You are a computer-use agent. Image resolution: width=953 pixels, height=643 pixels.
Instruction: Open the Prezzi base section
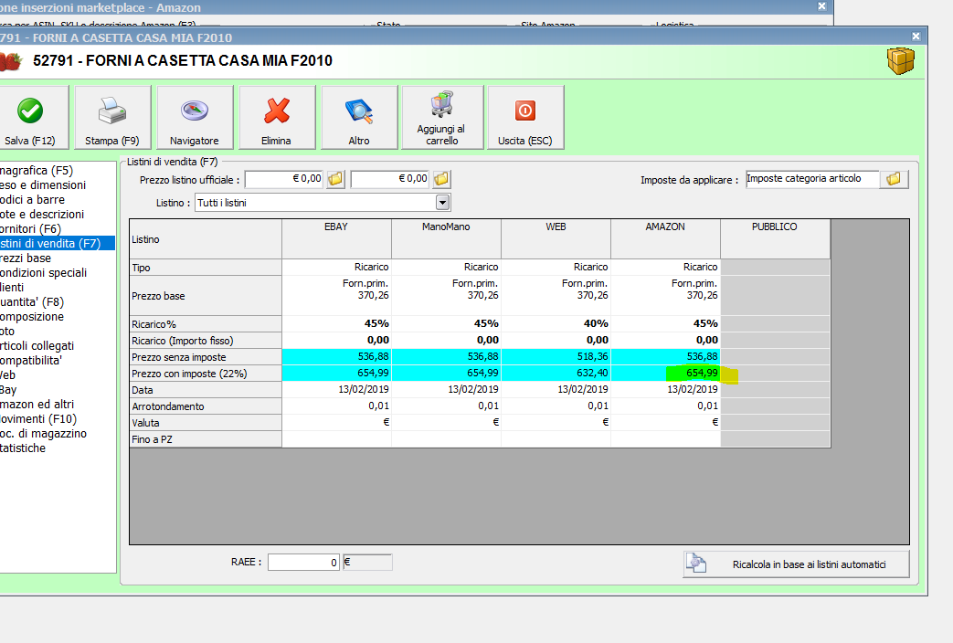click(26, 258)
